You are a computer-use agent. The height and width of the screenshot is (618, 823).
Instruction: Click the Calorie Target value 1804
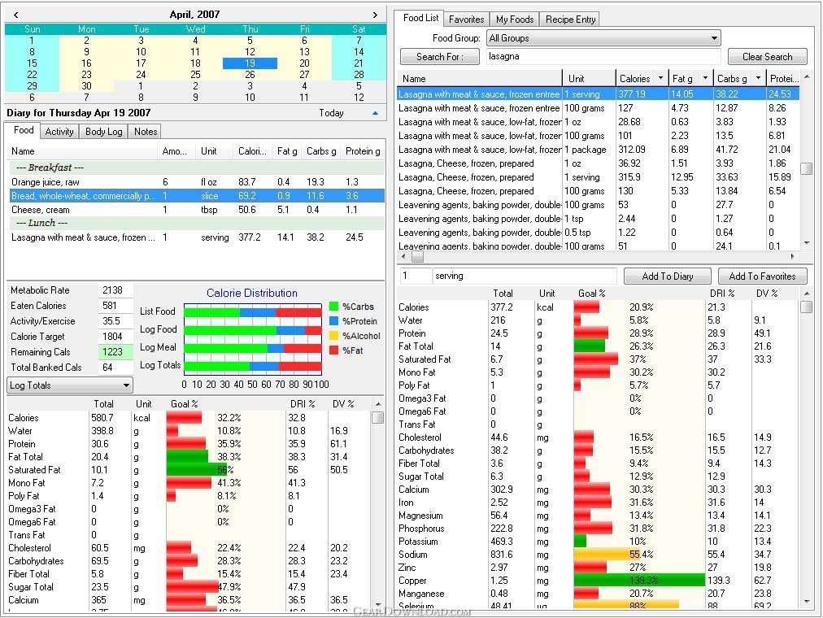click(115, 337)
